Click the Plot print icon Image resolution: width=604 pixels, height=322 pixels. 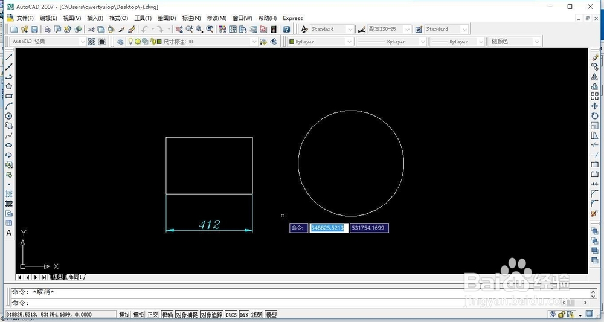pos(47,29)
